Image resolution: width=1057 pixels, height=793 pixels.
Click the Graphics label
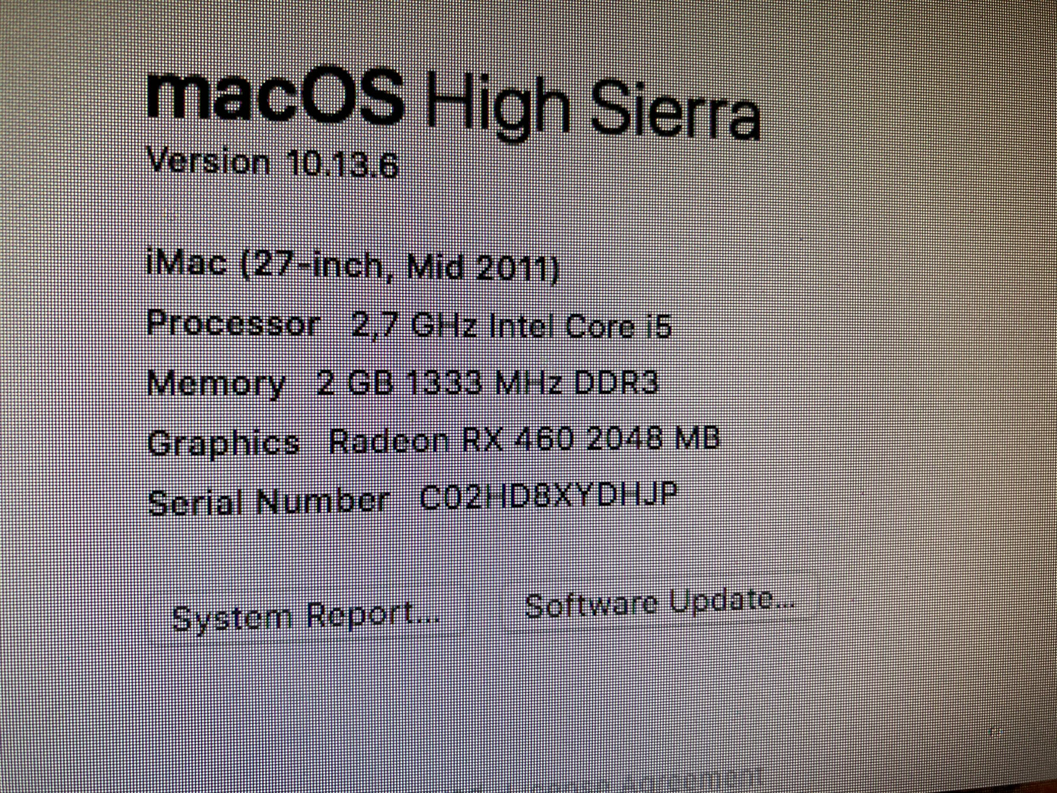[x=224, y=443]
